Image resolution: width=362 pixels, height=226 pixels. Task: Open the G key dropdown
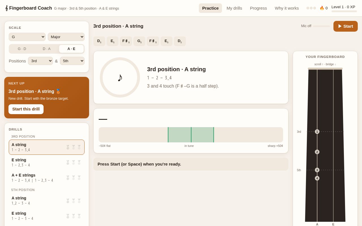click(27, 37)
